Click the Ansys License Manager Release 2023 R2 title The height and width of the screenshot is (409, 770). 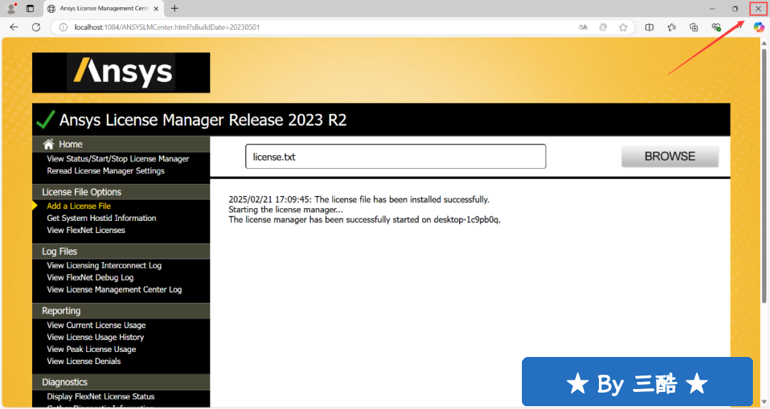(x=202, y=120)
